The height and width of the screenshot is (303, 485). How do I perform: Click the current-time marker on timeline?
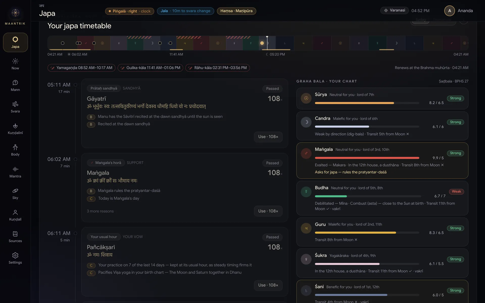point(267,43)
